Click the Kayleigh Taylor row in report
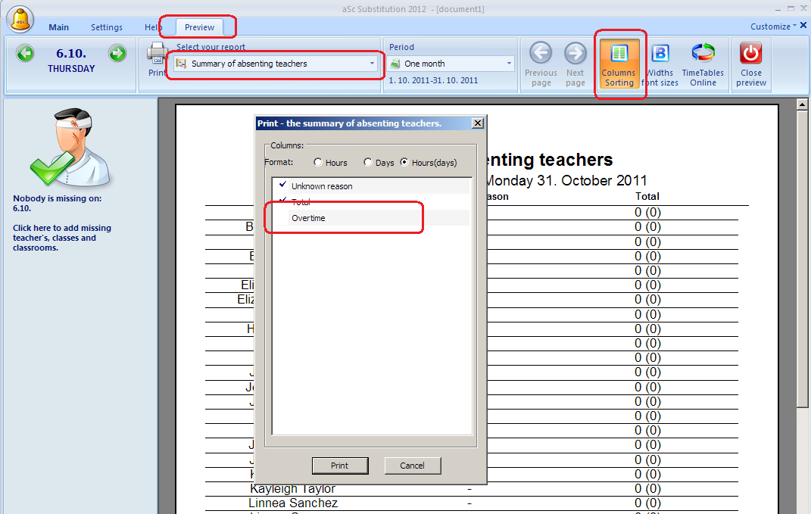Screen dimensions: 811x514 (x=471, y=489)
